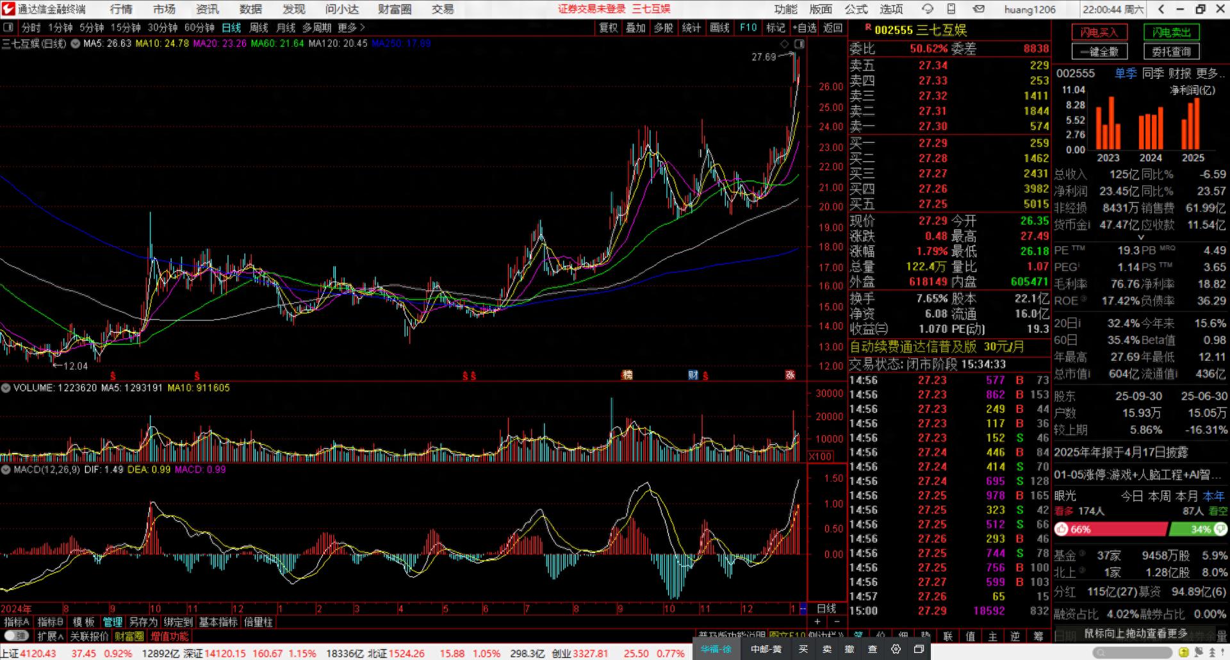
Task: Click the mobile phone icon in title bar
Action: pyautogui.click(x=951, y=9)
